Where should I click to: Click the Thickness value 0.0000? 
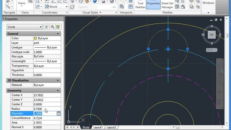pyautogui.click(x=47, y=75)
